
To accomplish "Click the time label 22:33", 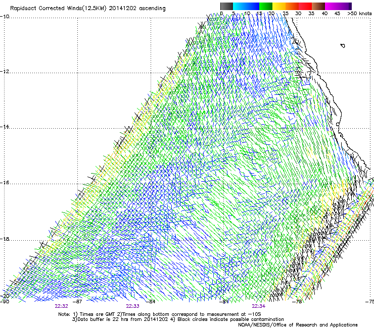I will pyautogui.click(x=132, y=306).
